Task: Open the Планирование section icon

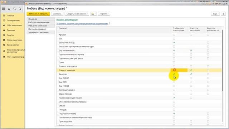Action: [x=4, y=20]
